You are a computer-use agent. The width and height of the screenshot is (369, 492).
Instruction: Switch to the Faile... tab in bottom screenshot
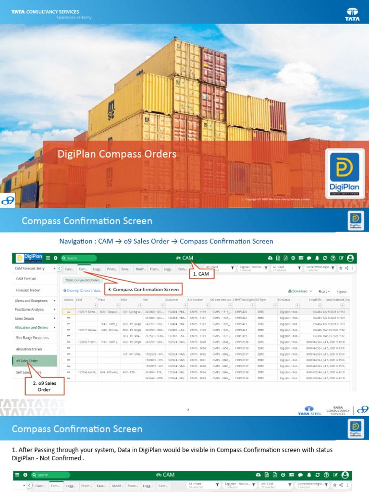click(101, 486)
